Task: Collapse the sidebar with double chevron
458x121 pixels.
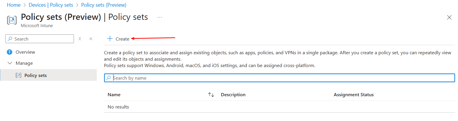Action: click(91, 39)
